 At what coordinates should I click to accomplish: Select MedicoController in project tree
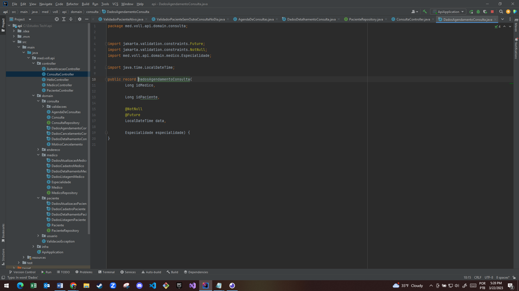pos(59,85)
